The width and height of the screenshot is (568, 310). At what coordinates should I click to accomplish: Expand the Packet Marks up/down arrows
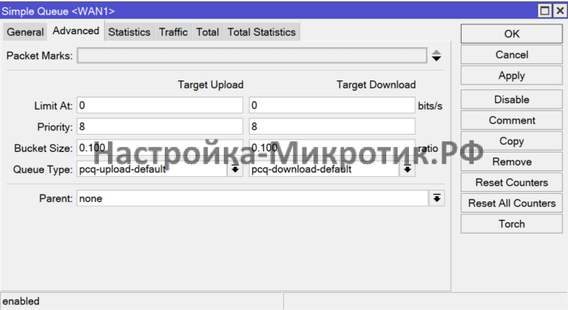437,56
